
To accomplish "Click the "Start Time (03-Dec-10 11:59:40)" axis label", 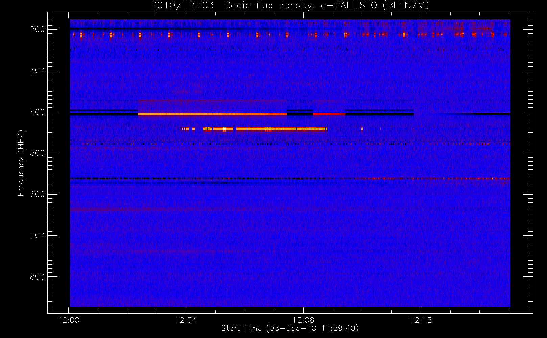I will coord(290,328).
